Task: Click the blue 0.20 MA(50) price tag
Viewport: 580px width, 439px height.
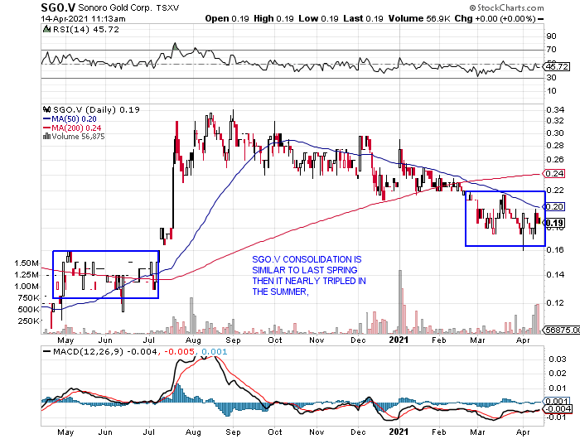Action: pos(553,206)
